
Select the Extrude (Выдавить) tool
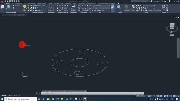(9, 7)
